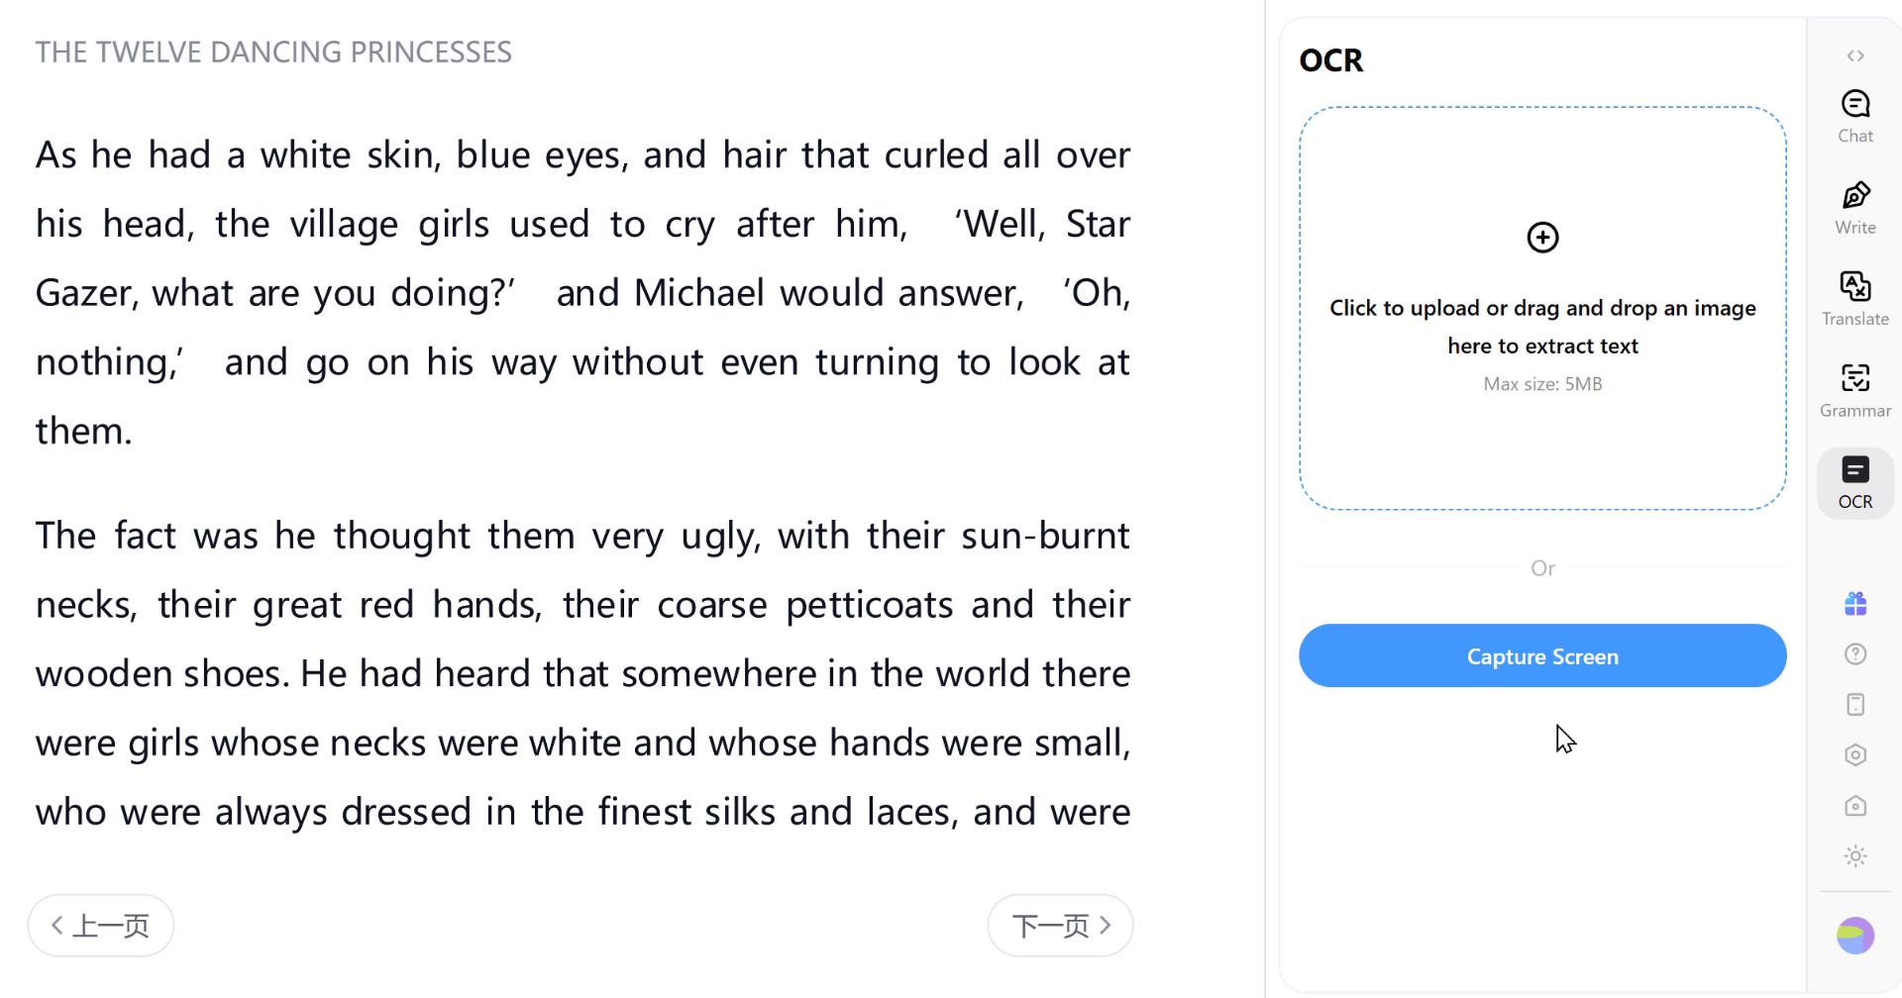
Task: Click the gift icon in sidebar
Action: tap(1855, 603)
